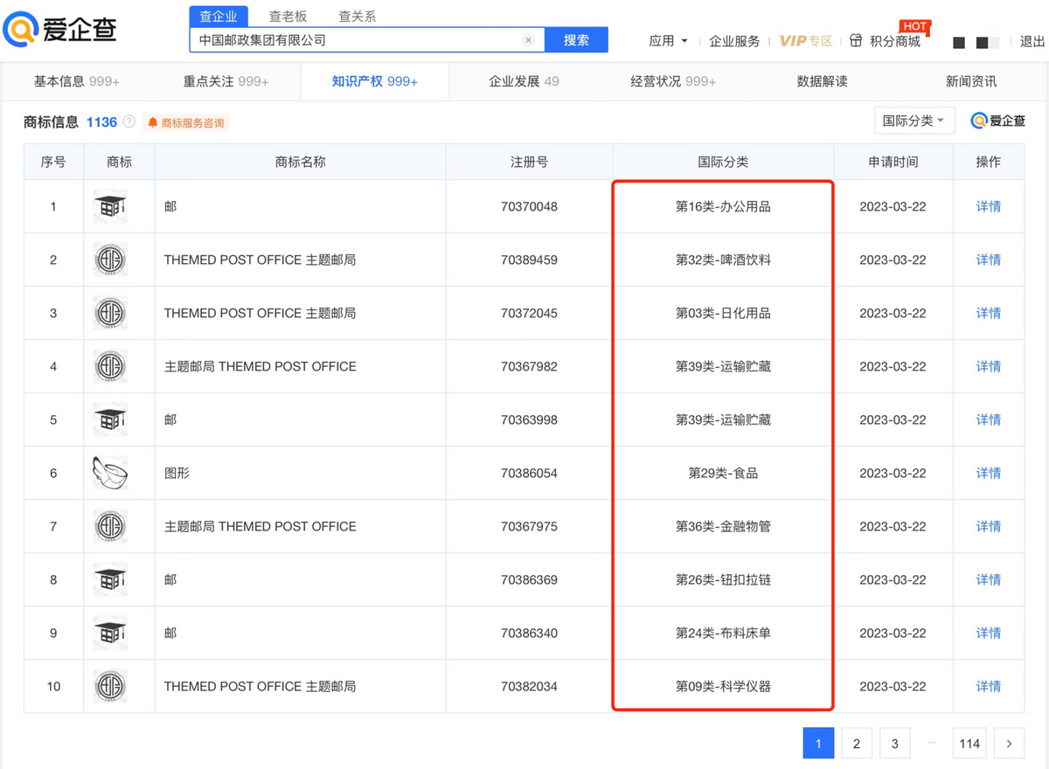The width and height of the screenshot is (1049, 769).
Task: Open the 基本信息 tab
Action: click(x=77, y=81)
